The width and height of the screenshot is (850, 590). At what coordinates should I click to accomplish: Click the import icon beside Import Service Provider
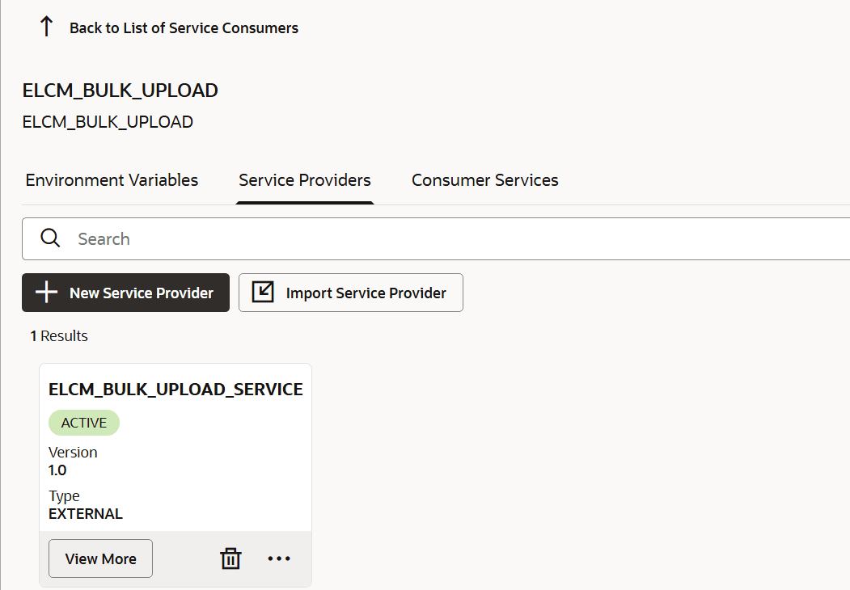262,292
